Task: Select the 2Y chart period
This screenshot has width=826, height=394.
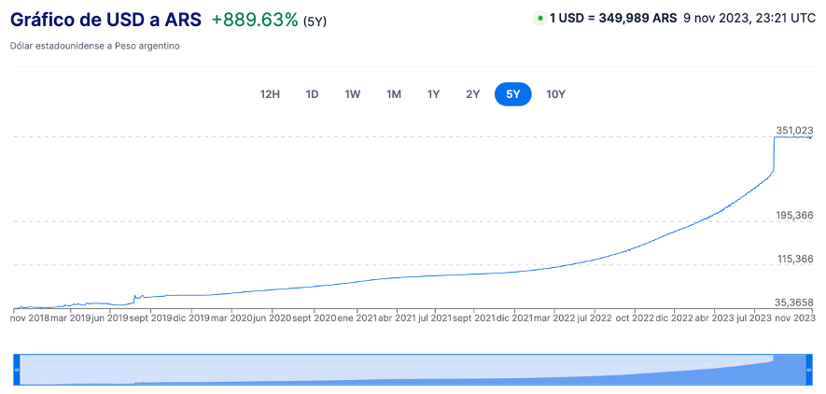Action: (x=473, y=94)
